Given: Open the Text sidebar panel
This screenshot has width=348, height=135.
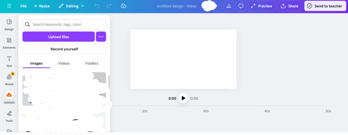Looking at the screenshot, I should pos(9,62).
